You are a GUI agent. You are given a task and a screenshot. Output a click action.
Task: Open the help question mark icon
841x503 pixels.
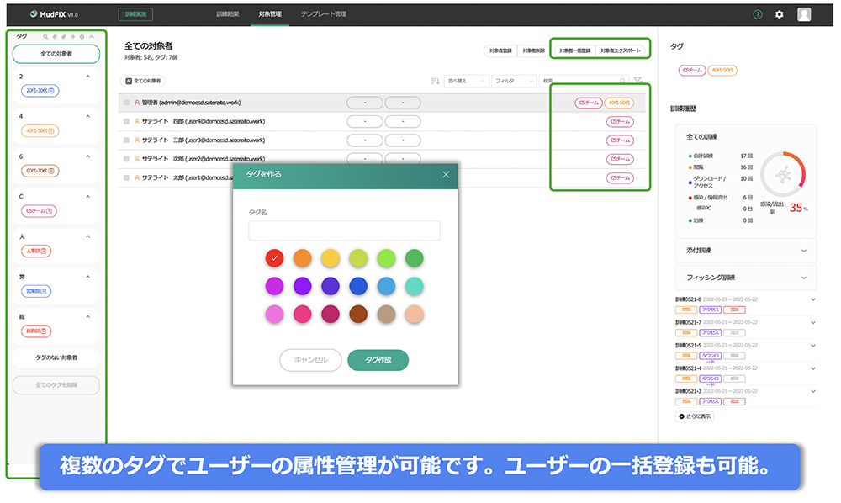[758, 14]
